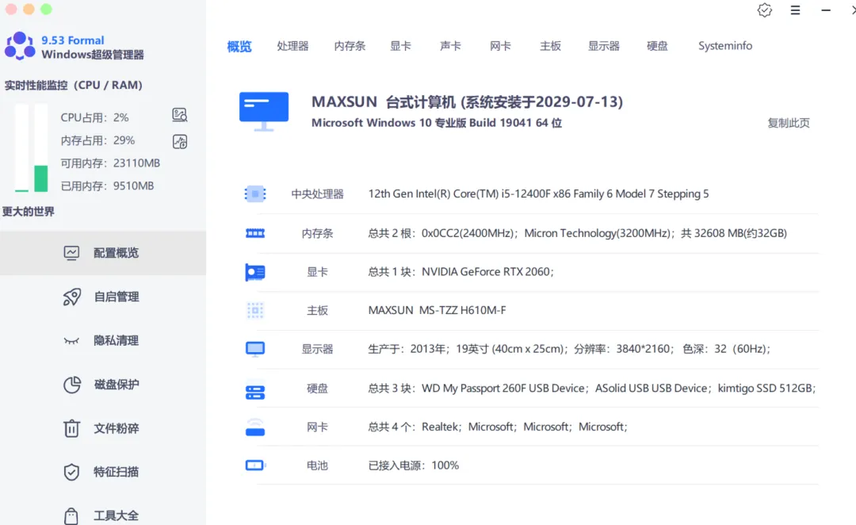The width and height of the screenshot is (856, 525).
Task: Click MAXSUN 台式计算机 title text
Action: coord(468,102)
